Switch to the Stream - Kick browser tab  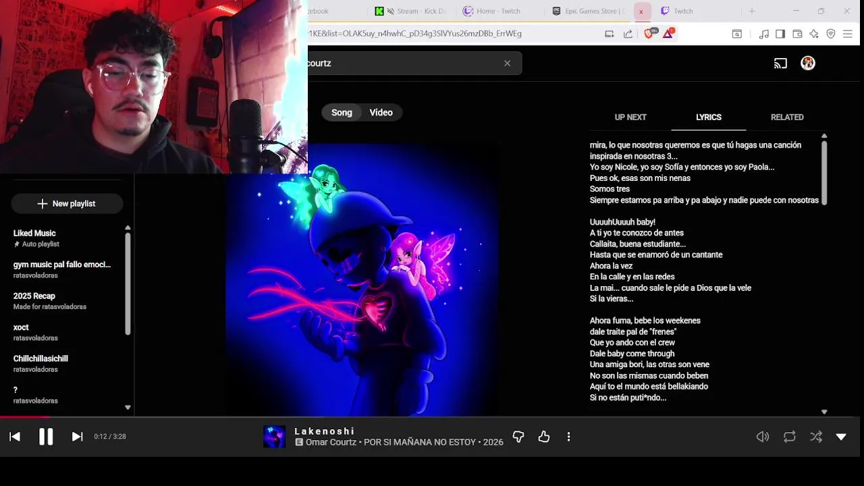[412, 11]
